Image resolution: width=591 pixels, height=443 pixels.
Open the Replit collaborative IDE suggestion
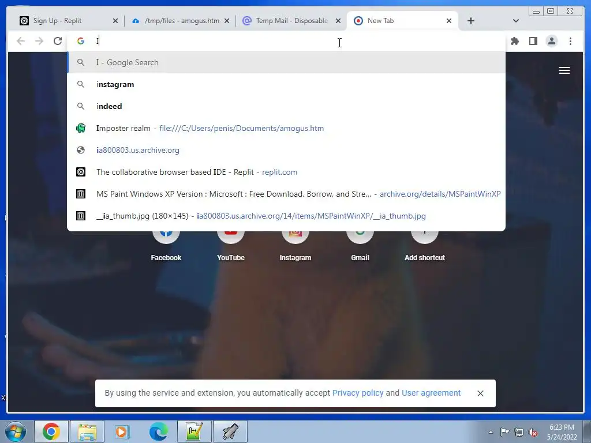coord(286,172)
